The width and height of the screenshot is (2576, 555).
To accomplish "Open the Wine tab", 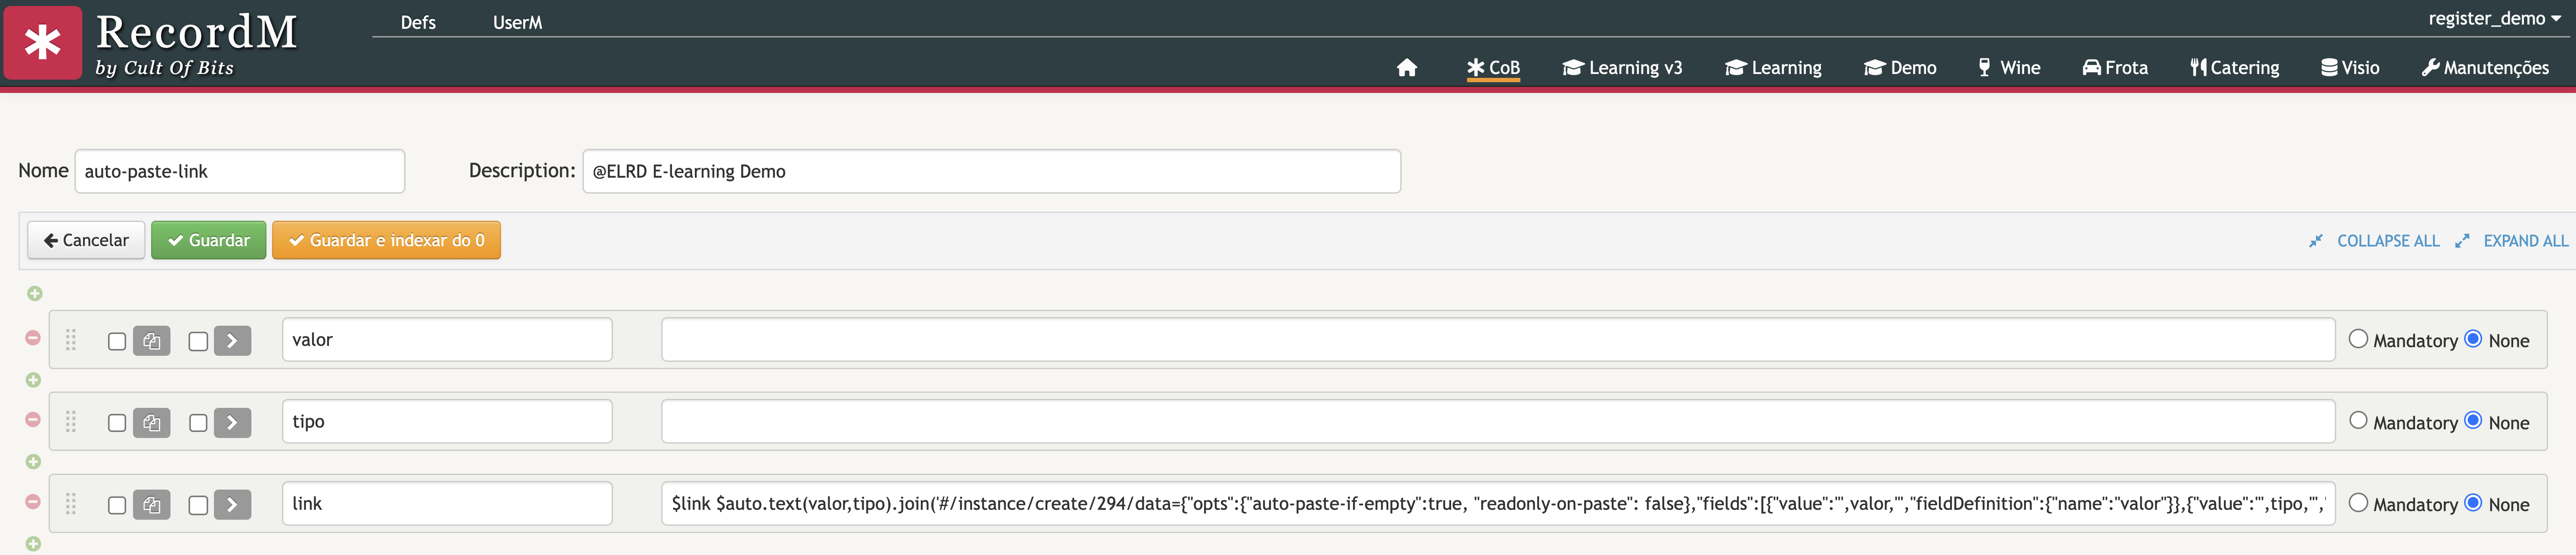I will pyautogui.click(x=2009, y=67).
